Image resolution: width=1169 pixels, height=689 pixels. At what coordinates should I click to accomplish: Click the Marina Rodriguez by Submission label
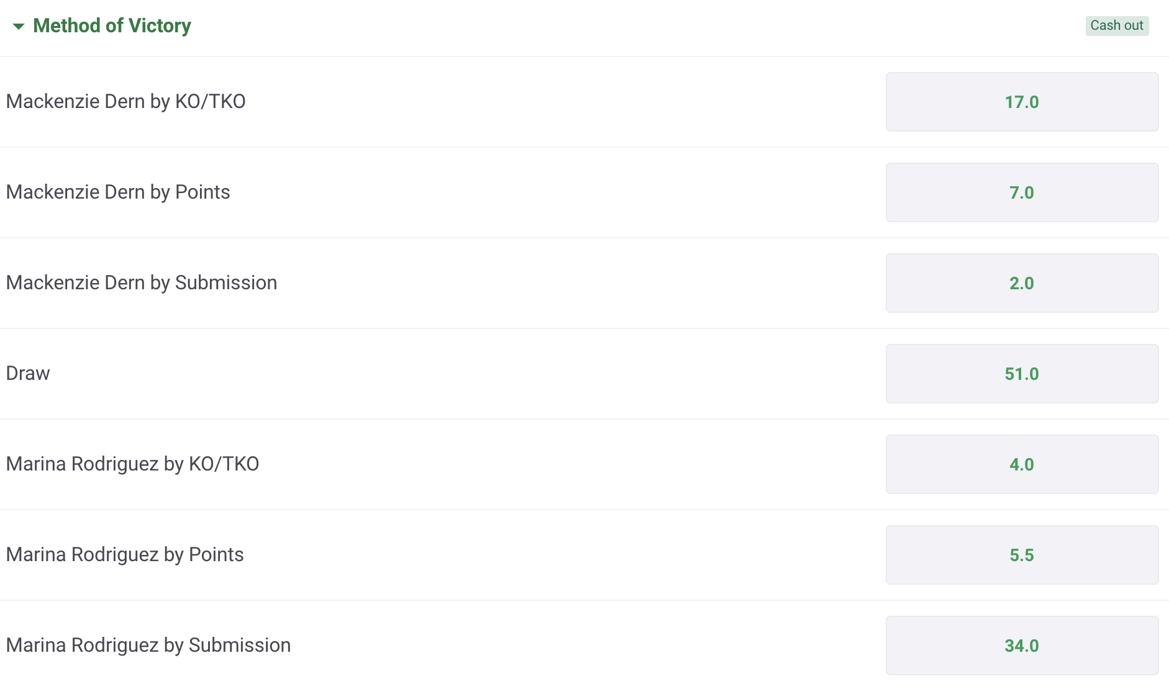click(x=148, y=645)
